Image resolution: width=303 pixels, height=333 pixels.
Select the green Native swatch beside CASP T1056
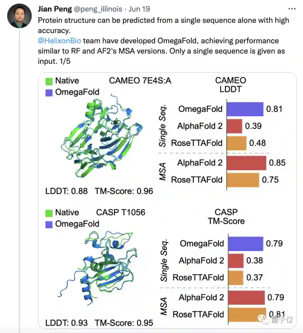pyautogui.click(x=49, y=213)
